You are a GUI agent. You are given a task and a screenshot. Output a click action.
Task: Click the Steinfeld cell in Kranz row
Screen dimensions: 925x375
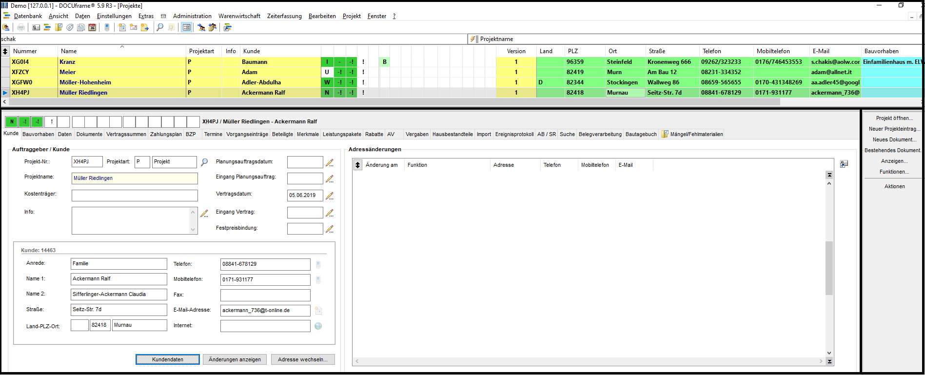pos(625,62)
